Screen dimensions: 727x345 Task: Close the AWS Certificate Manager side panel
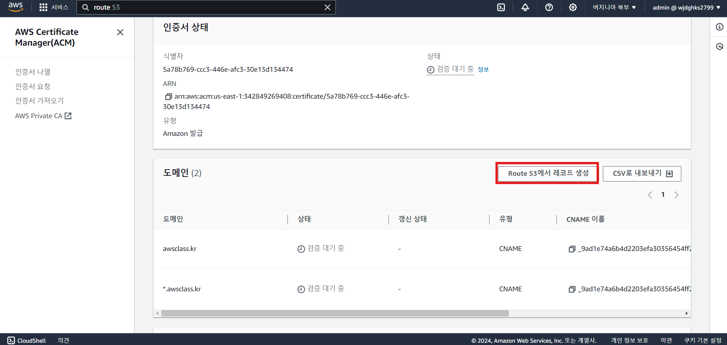click(120, 32)
